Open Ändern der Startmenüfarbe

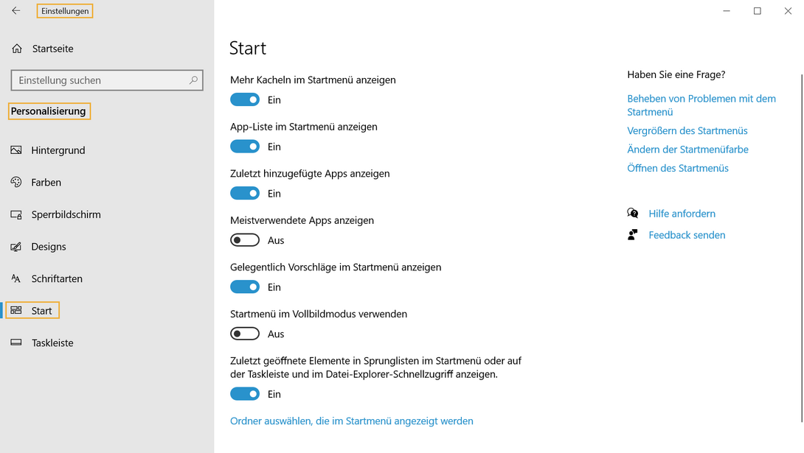coord(687,149)
